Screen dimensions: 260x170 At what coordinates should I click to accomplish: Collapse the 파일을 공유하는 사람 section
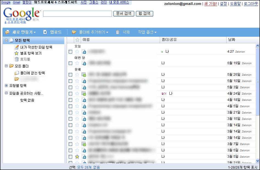click(6, 93)
